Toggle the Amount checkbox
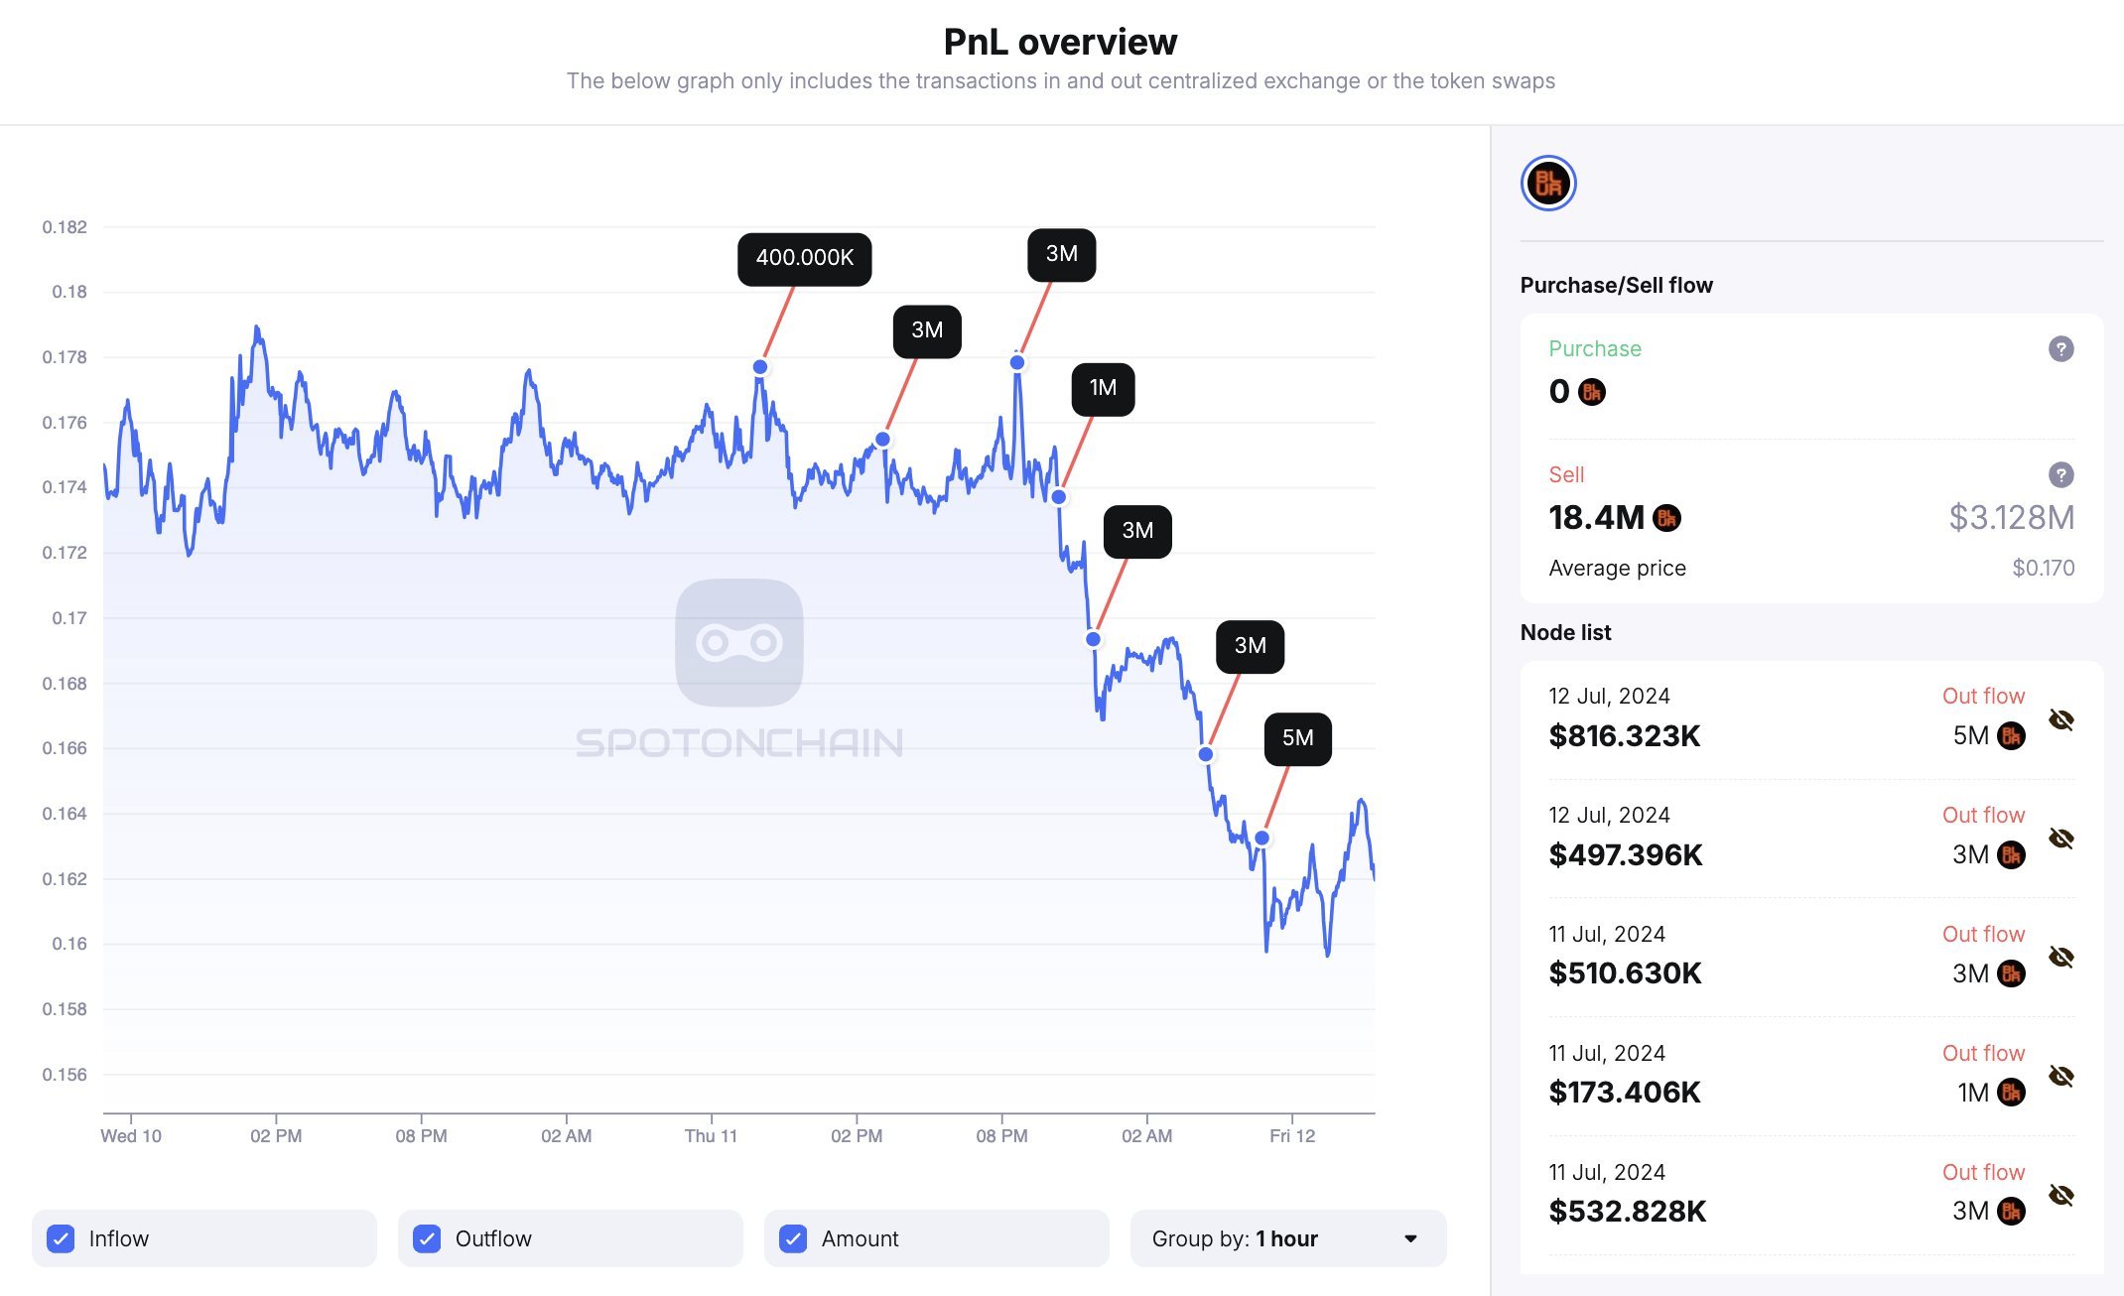2124x1296 pixels. pos(793,1238)
